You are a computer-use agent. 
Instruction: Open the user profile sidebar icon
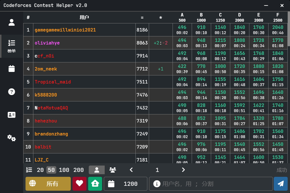pos(12,23)
